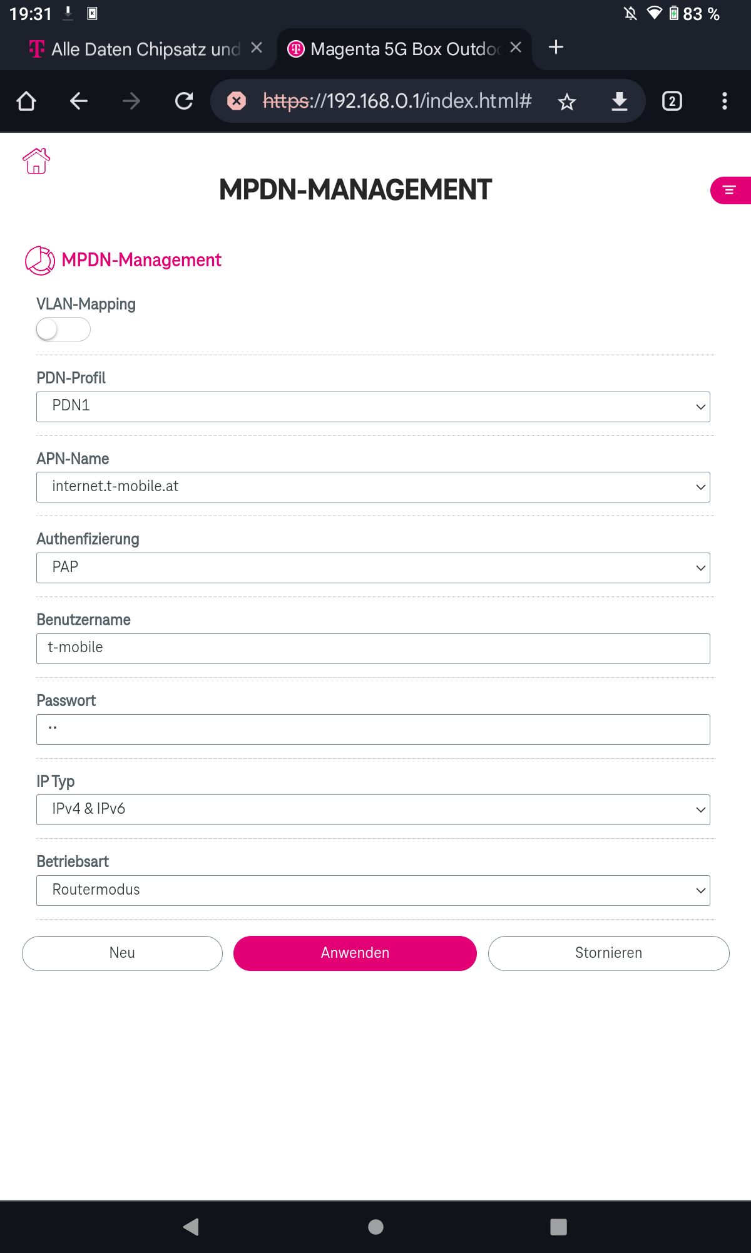Expand the IP Typ dropdown
Viewport: 751px width, 1253px height.
click(x=373, y=810)
